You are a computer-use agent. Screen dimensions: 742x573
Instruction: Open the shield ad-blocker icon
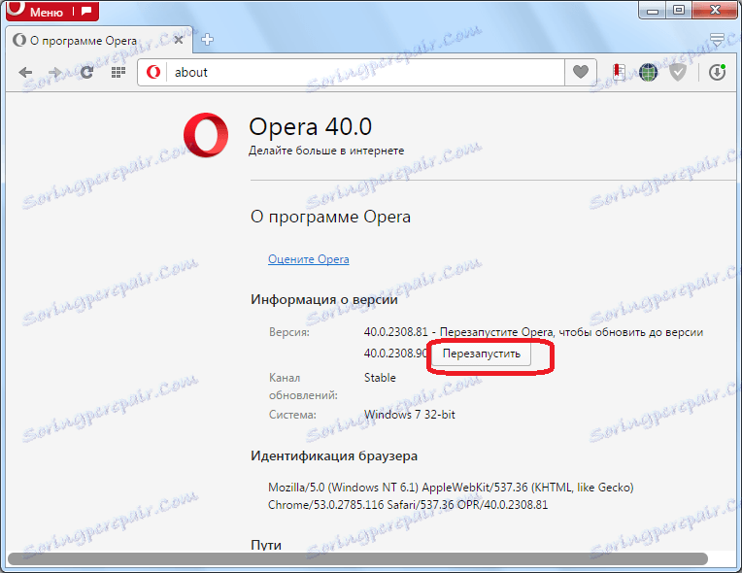(x=678, y=73)
